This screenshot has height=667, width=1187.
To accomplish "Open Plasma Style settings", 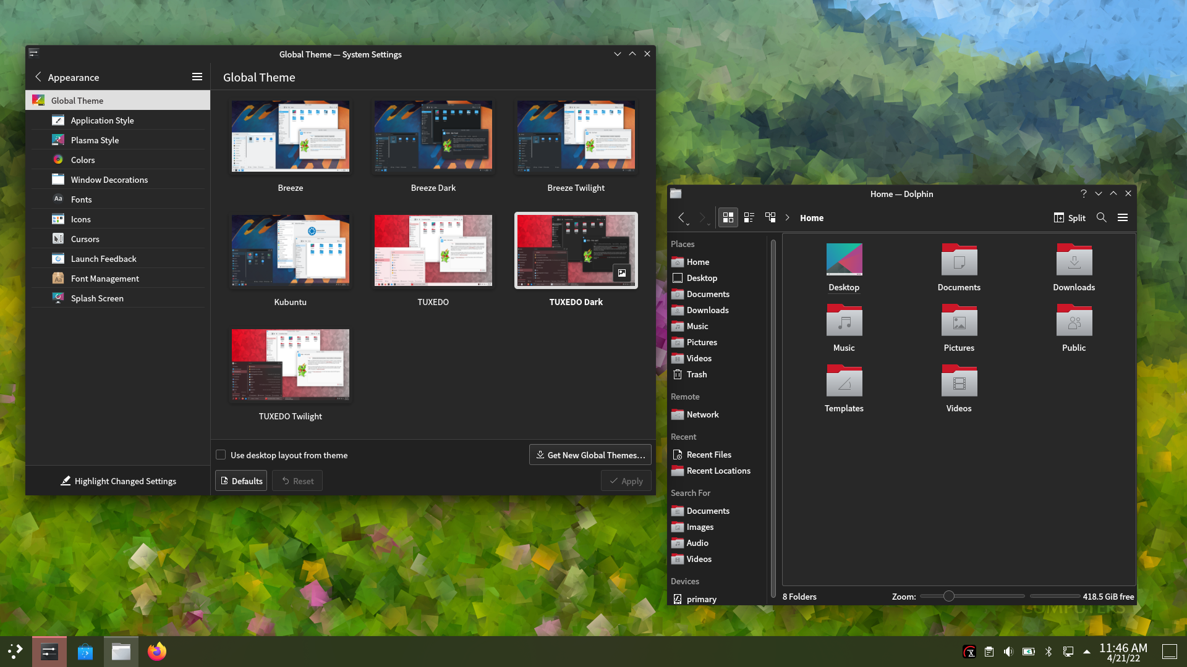I will [118, 140].
